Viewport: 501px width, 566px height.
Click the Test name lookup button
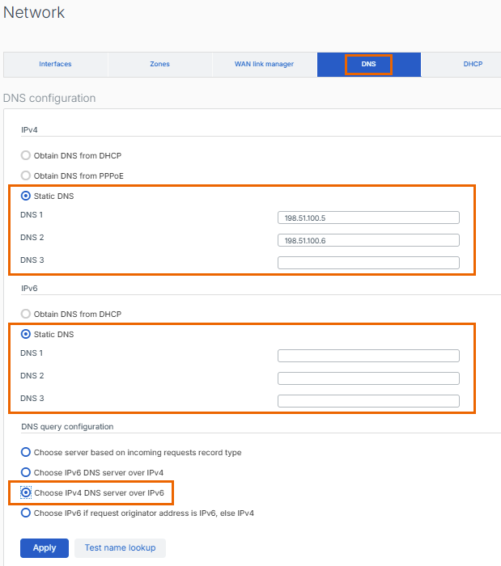click(x=120, y=547)
